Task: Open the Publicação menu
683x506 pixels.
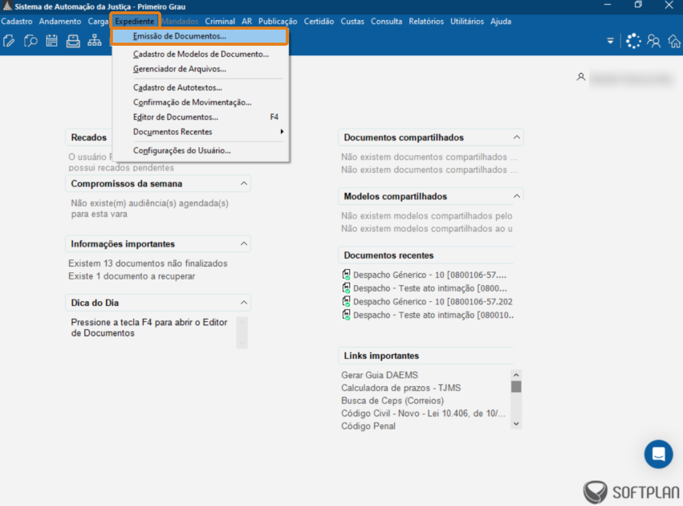Action: click(278, 22)
